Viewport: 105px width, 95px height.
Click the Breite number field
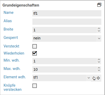[x=65, y=30]
